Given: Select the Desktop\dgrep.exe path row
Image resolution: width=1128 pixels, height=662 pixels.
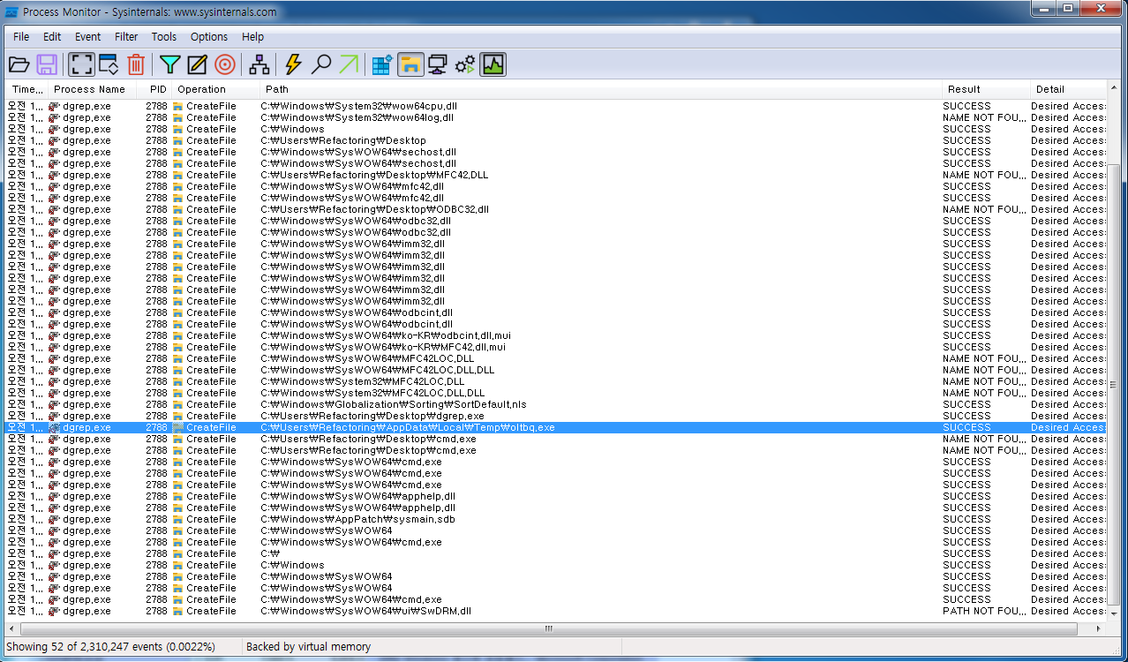Looking at the screenshot, I should pos(556,416).
